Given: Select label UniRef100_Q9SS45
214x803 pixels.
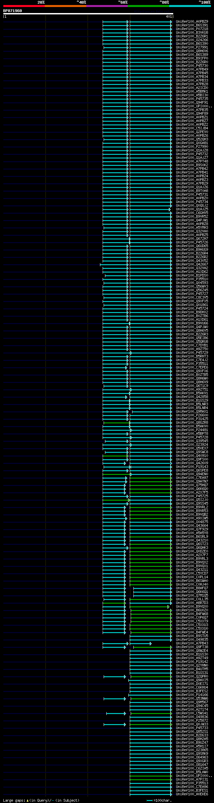Looking at the screenshot, I should (x=192, y=503).
